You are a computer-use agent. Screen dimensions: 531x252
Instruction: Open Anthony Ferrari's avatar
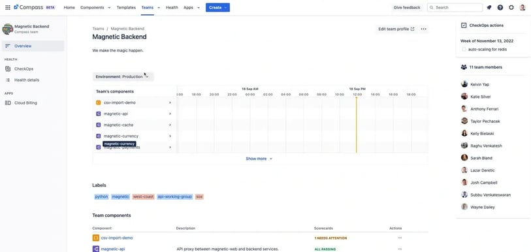click(464, 109)
